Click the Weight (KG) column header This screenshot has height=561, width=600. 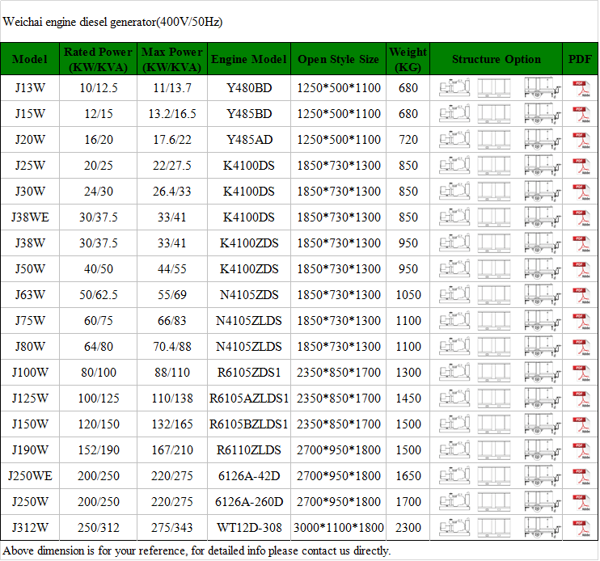(408, 59)
